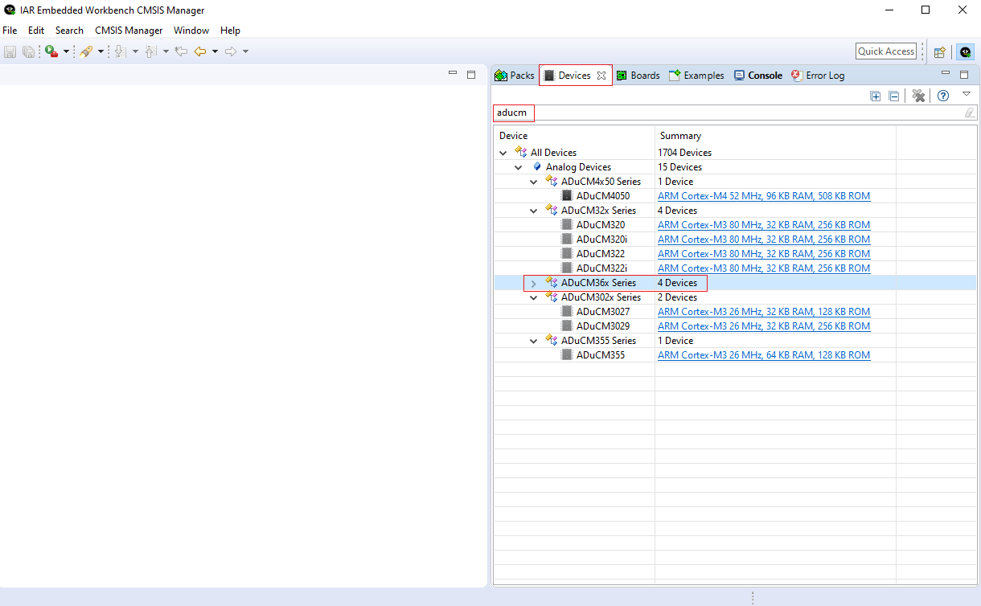Viewport: 981px width, 606px height.
Task: Click the Save All toolbar icon
Action: point(28,51)
